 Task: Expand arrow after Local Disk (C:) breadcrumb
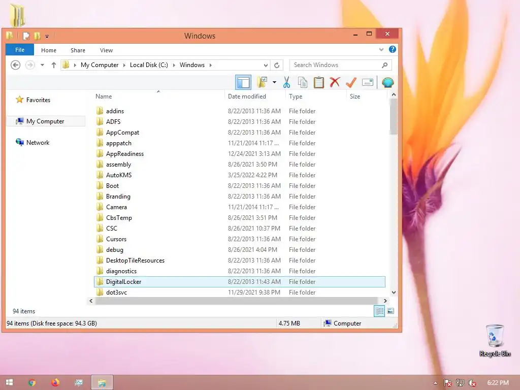coord(174,65)
